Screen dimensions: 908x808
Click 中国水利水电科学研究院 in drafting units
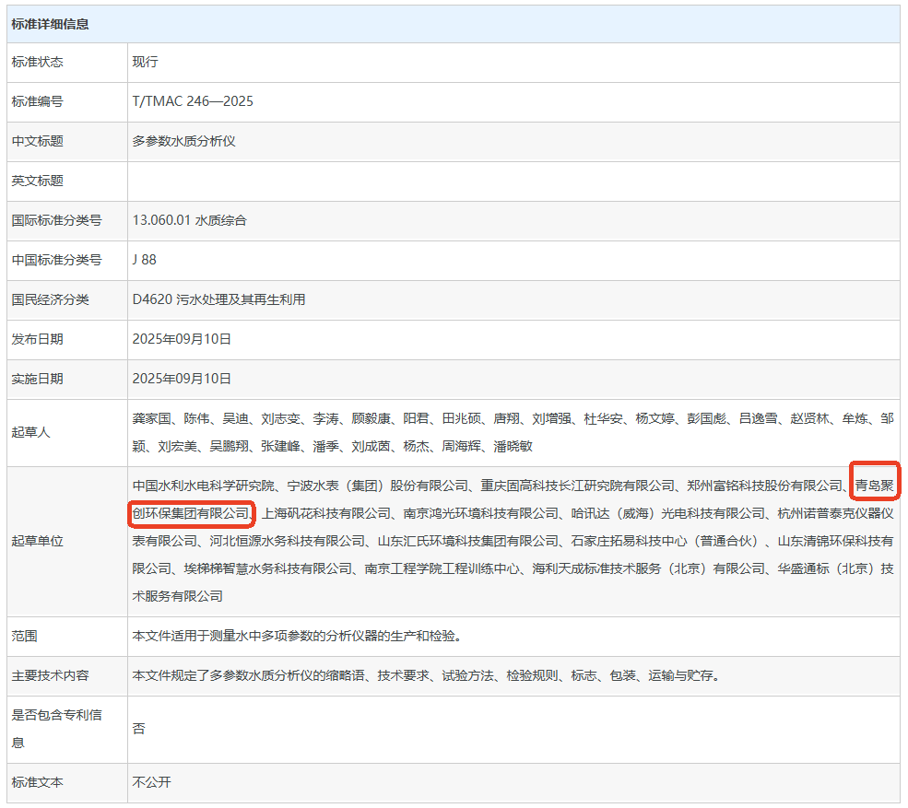[x=204, y=486]
